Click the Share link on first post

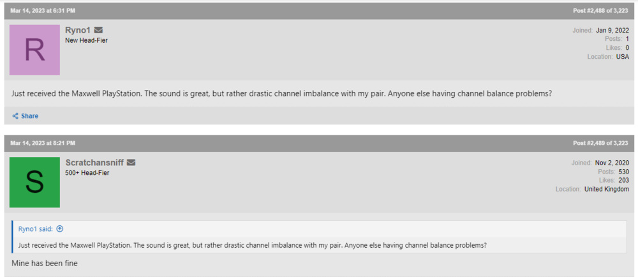[x=29, y=116]
